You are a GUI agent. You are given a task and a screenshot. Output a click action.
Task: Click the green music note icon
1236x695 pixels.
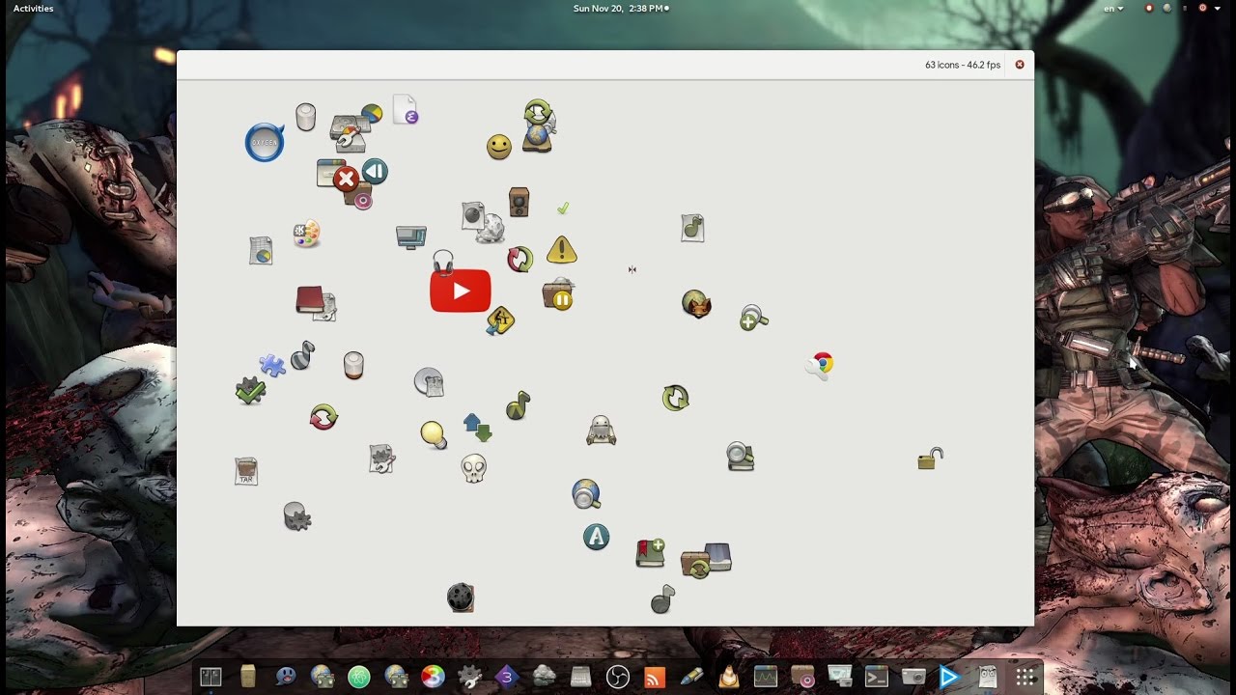point(518,404)
